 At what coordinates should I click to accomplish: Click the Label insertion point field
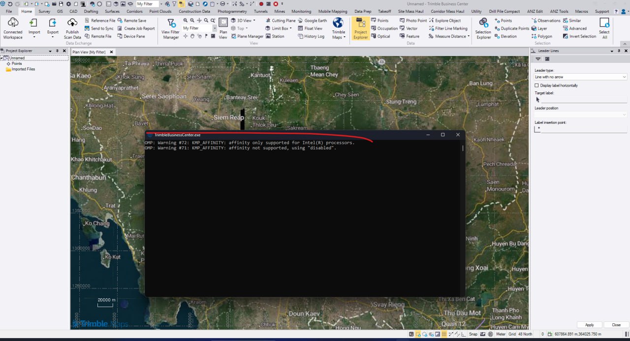point(584,129)
